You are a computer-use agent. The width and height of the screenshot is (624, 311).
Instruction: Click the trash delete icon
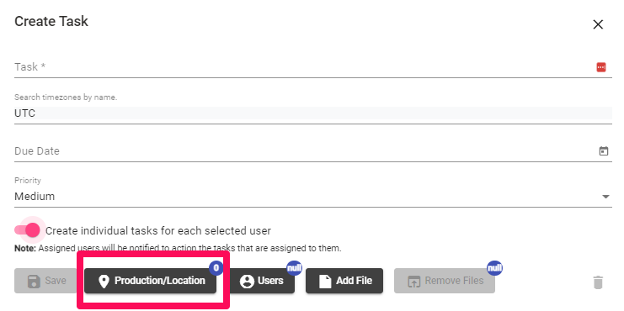[x=598, y=282]
